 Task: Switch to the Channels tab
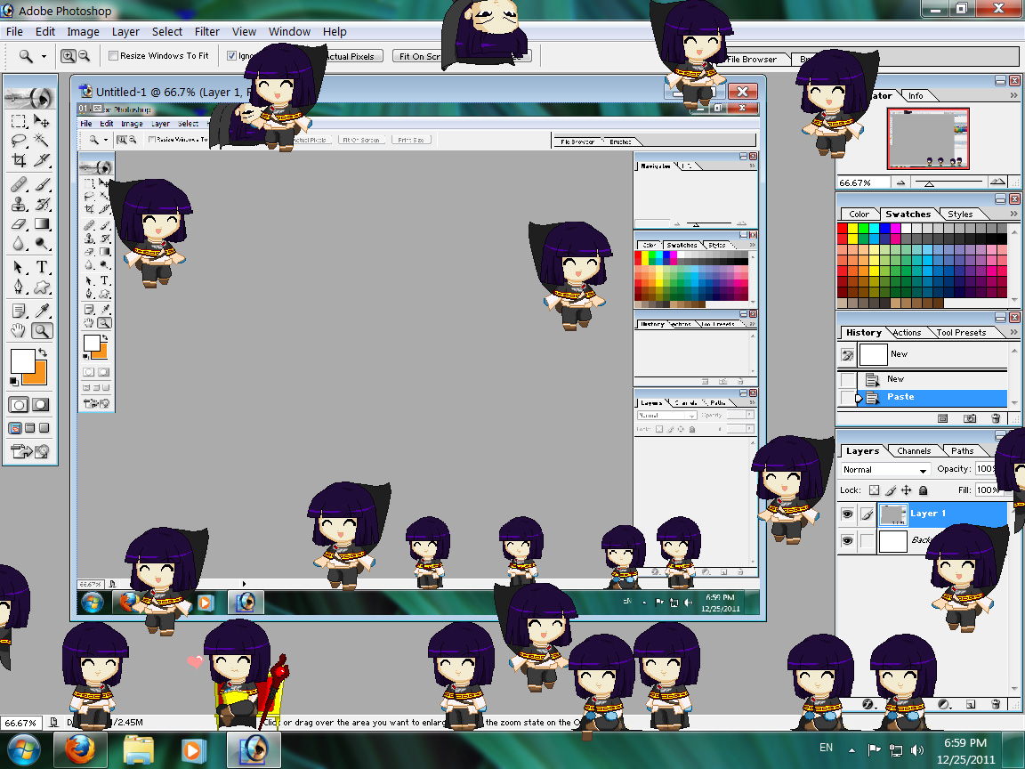(x=913, y=451)
